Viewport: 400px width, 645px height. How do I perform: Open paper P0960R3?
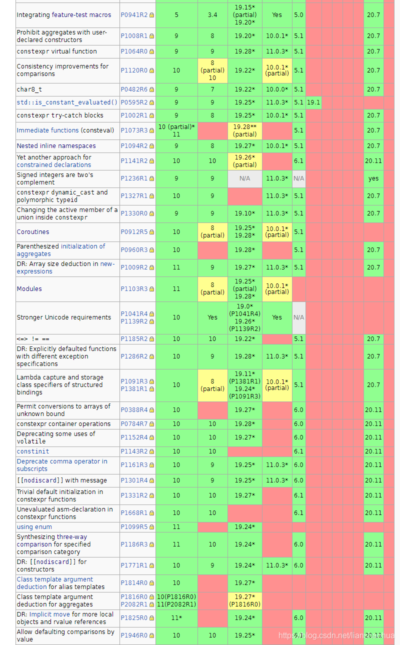(134, 250)
